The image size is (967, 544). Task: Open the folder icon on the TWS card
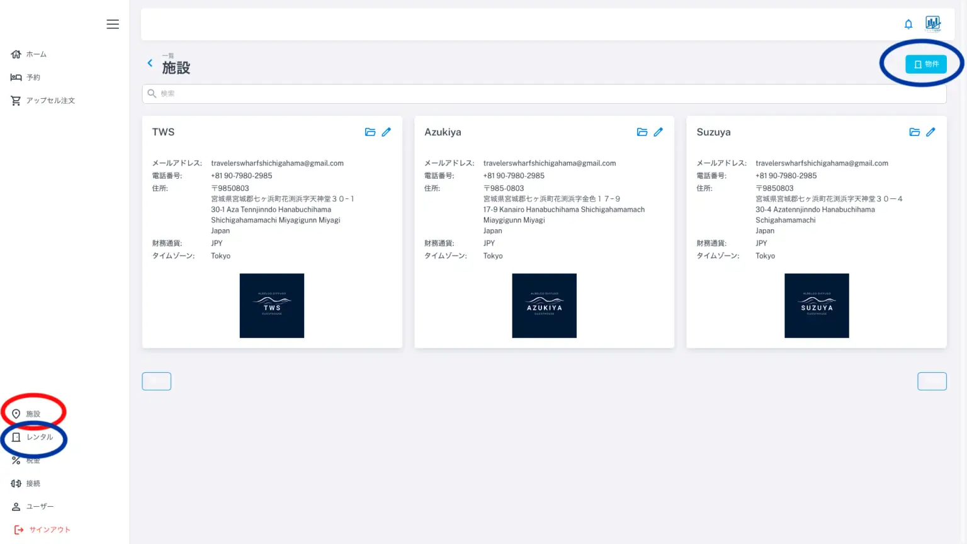370,132
